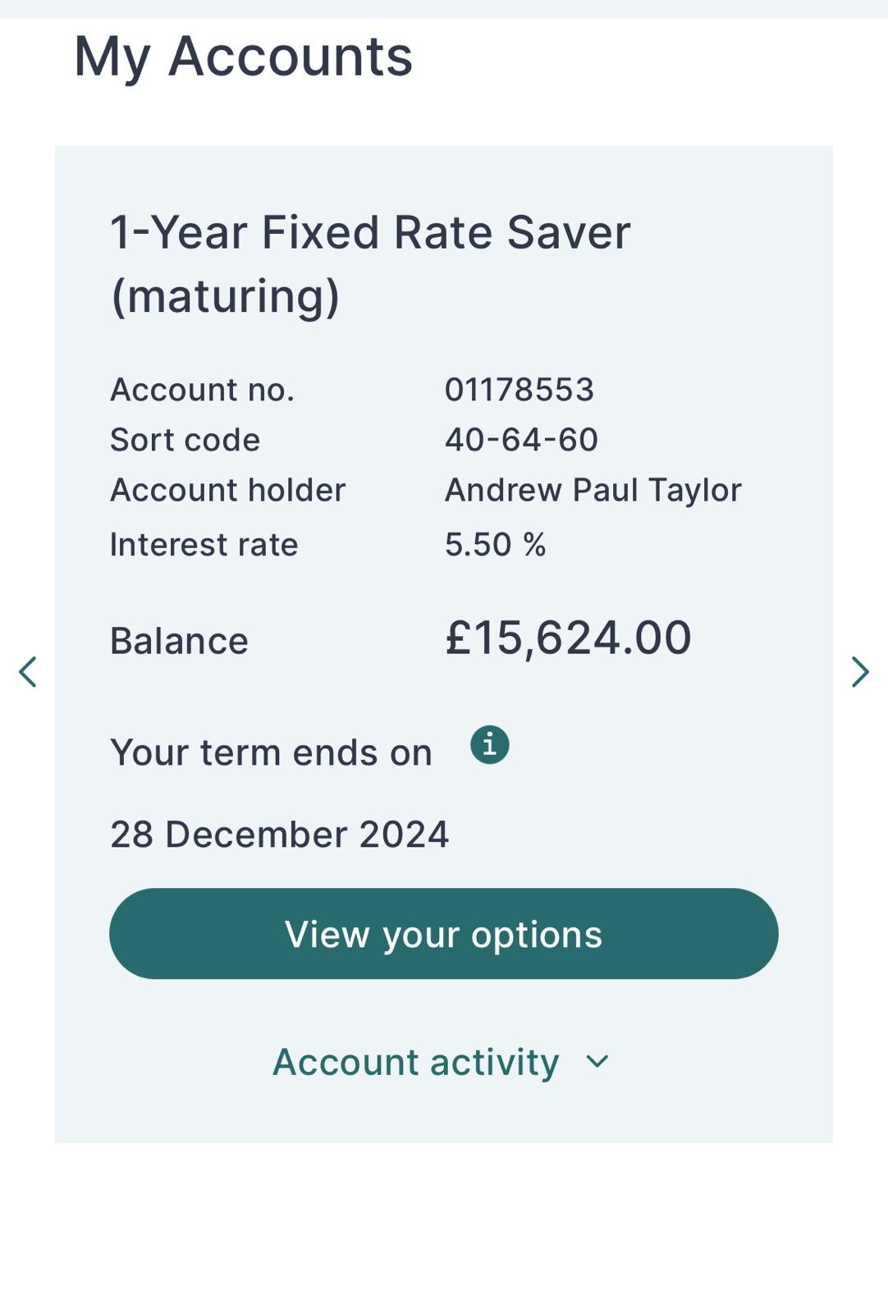Tap the £15,624.00 balance amount
The height and width of the screenshot is (1313, 888).
[568, 638]
